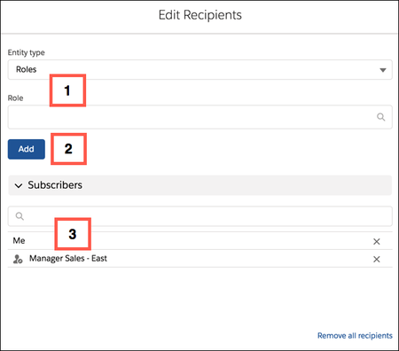The width and height of the screenshot is (399, 351).
Task: Click the Entity type label
Action: [x=27, y=52]
